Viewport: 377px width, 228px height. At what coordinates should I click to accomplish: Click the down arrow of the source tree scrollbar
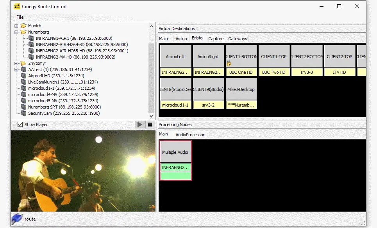click(152, 116)
